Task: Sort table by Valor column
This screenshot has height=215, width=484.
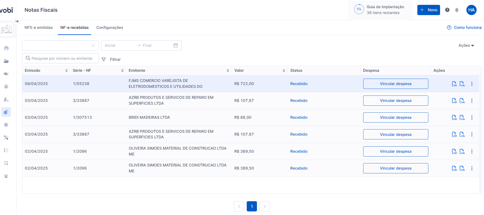Action: [x=284, y=70]
